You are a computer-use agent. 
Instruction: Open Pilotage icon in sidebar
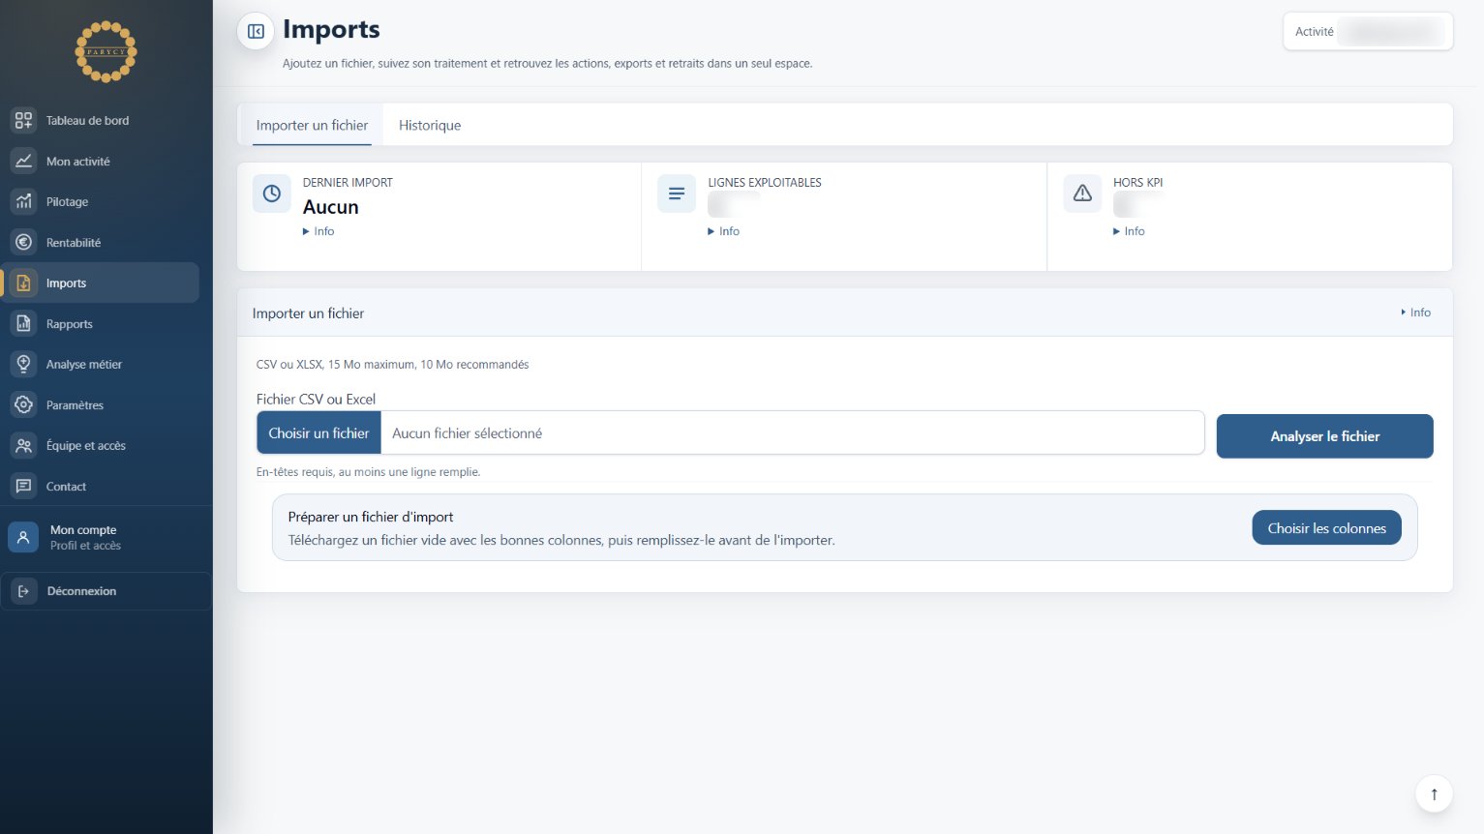point(24,202)
